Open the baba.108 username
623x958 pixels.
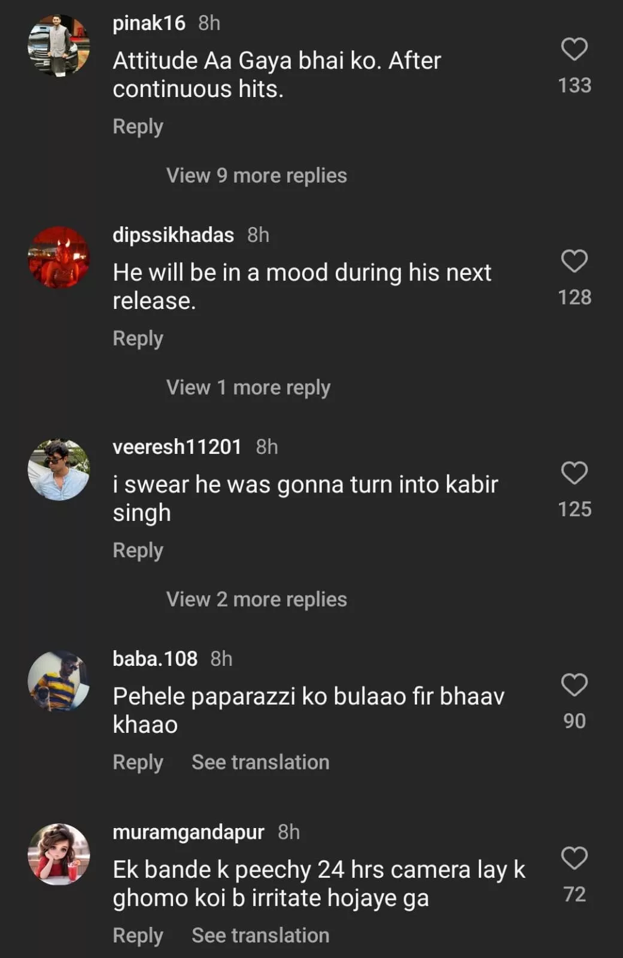[154, 659]
